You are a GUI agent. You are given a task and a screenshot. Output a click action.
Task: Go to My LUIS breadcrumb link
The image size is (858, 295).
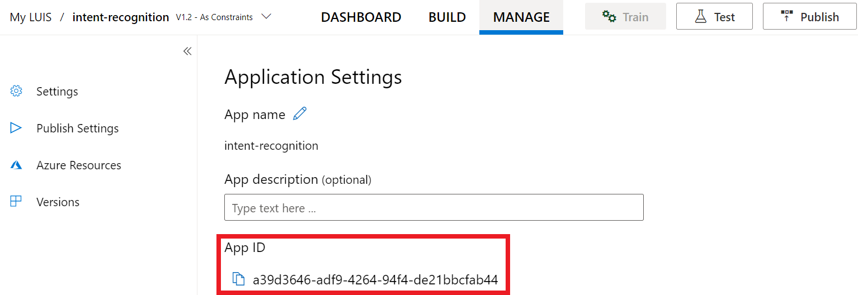[x=31, y=17]
